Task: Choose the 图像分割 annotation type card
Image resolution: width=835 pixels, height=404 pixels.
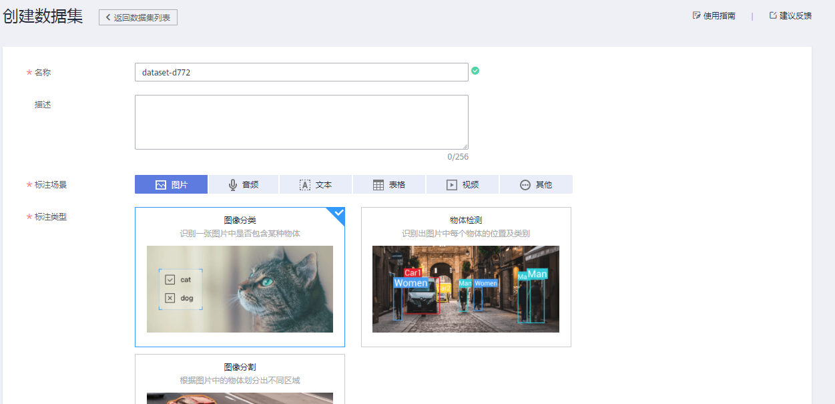Action: tap(240, 379)
